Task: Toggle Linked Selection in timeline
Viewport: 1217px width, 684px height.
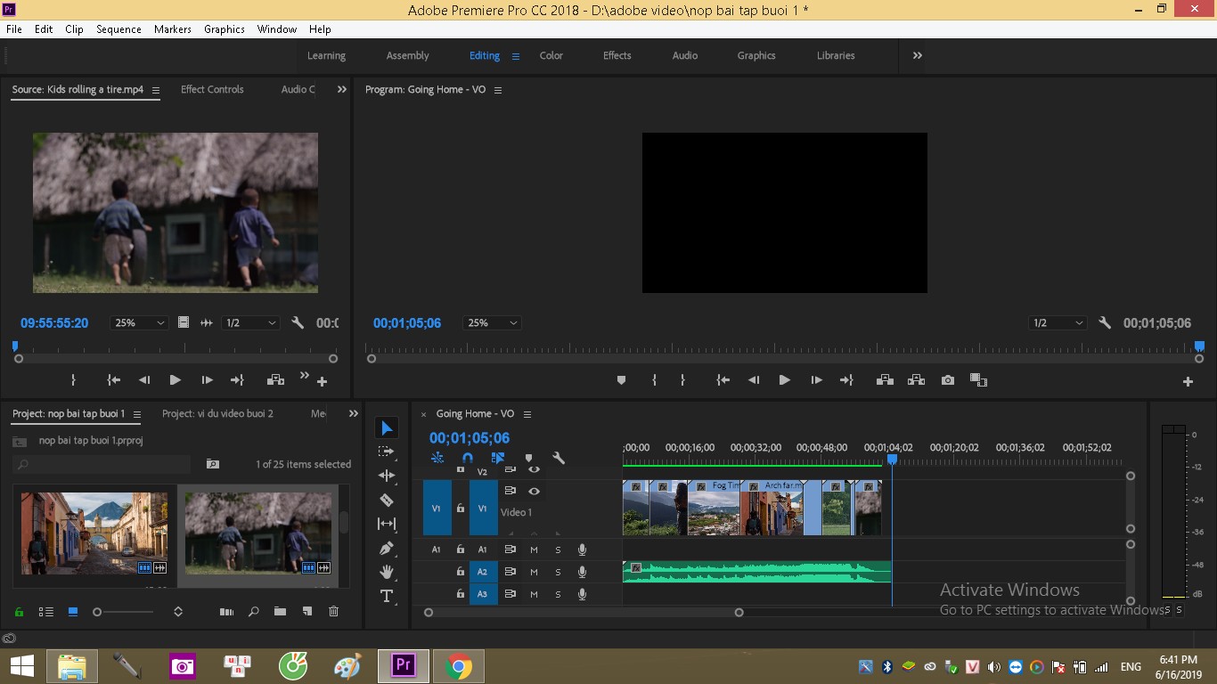Action: 498,458
